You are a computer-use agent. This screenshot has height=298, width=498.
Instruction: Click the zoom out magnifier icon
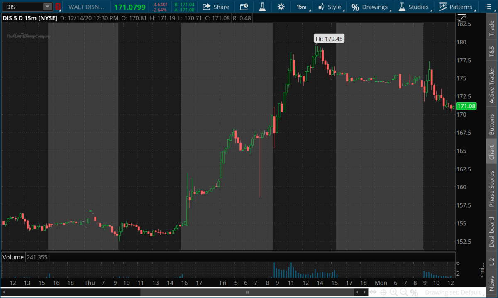coord(403,292)
